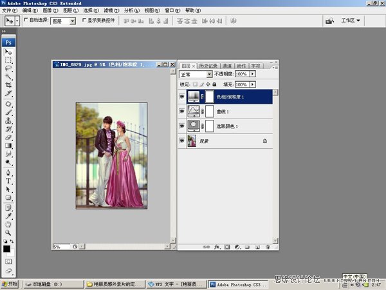
Task: Click the 开始 Start button
Action: 10,283
